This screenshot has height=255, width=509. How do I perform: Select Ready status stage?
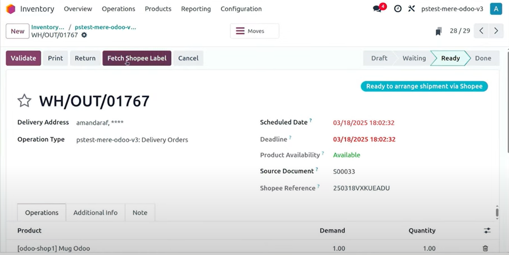coord(450,58)
